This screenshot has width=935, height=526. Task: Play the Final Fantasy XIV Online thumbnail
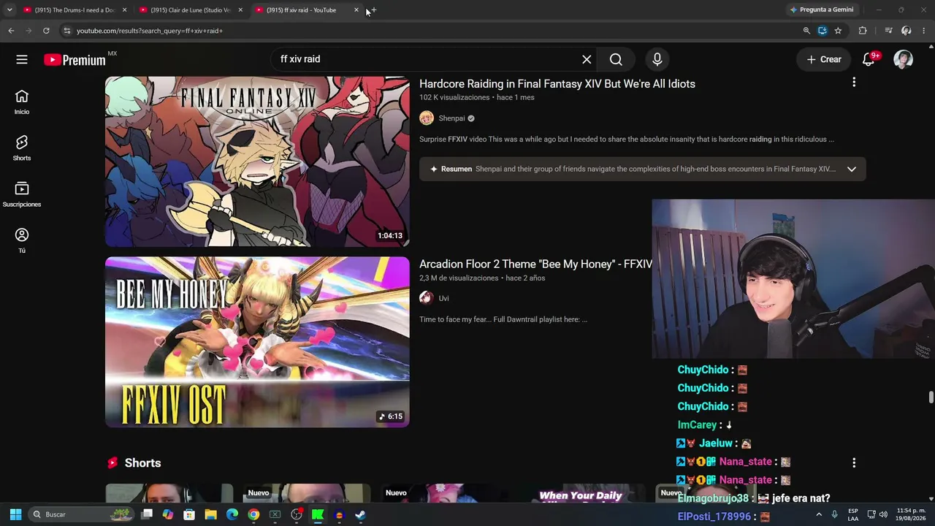coord(257,161)
